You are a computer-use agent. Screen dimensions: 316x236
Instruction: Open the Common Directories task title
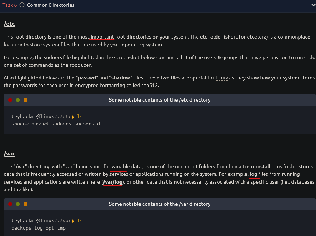click(51, 5)
